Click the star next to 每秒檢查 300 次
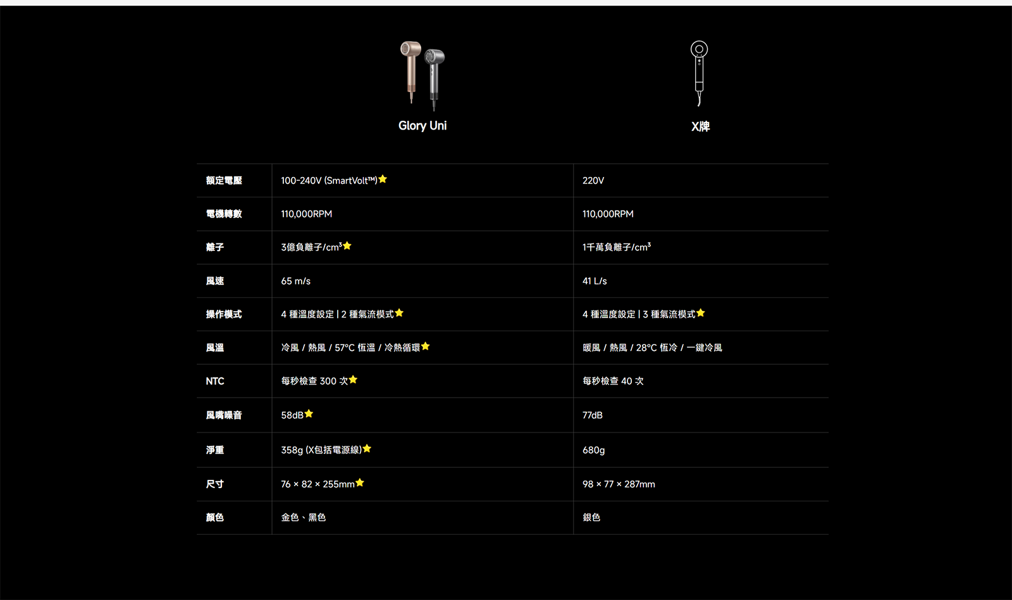The height and width of the screenshot is (600, 1012). pos(354,379)
